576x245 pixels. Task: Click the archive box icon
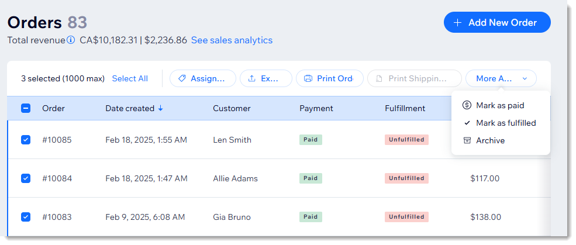pos(467,141)
